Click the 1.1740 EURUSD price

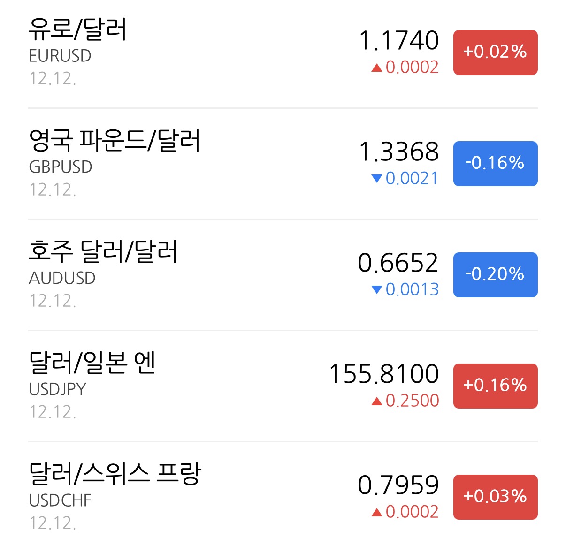point(399,40)
